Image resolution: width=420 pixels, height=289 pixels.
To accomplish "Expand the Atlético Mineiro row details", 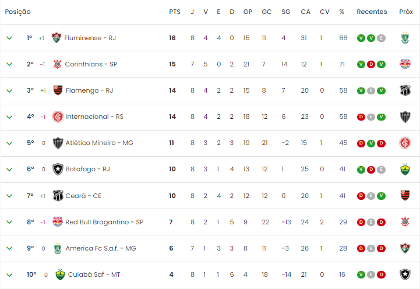I will click(x=9, y=143).
